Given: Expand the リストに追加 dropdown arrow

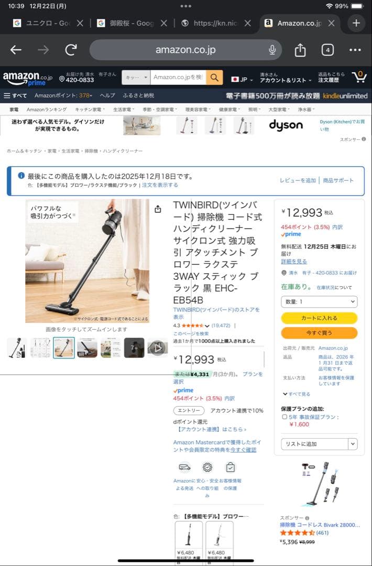Looking at the screenshot, I should click(x=353, y=444).
